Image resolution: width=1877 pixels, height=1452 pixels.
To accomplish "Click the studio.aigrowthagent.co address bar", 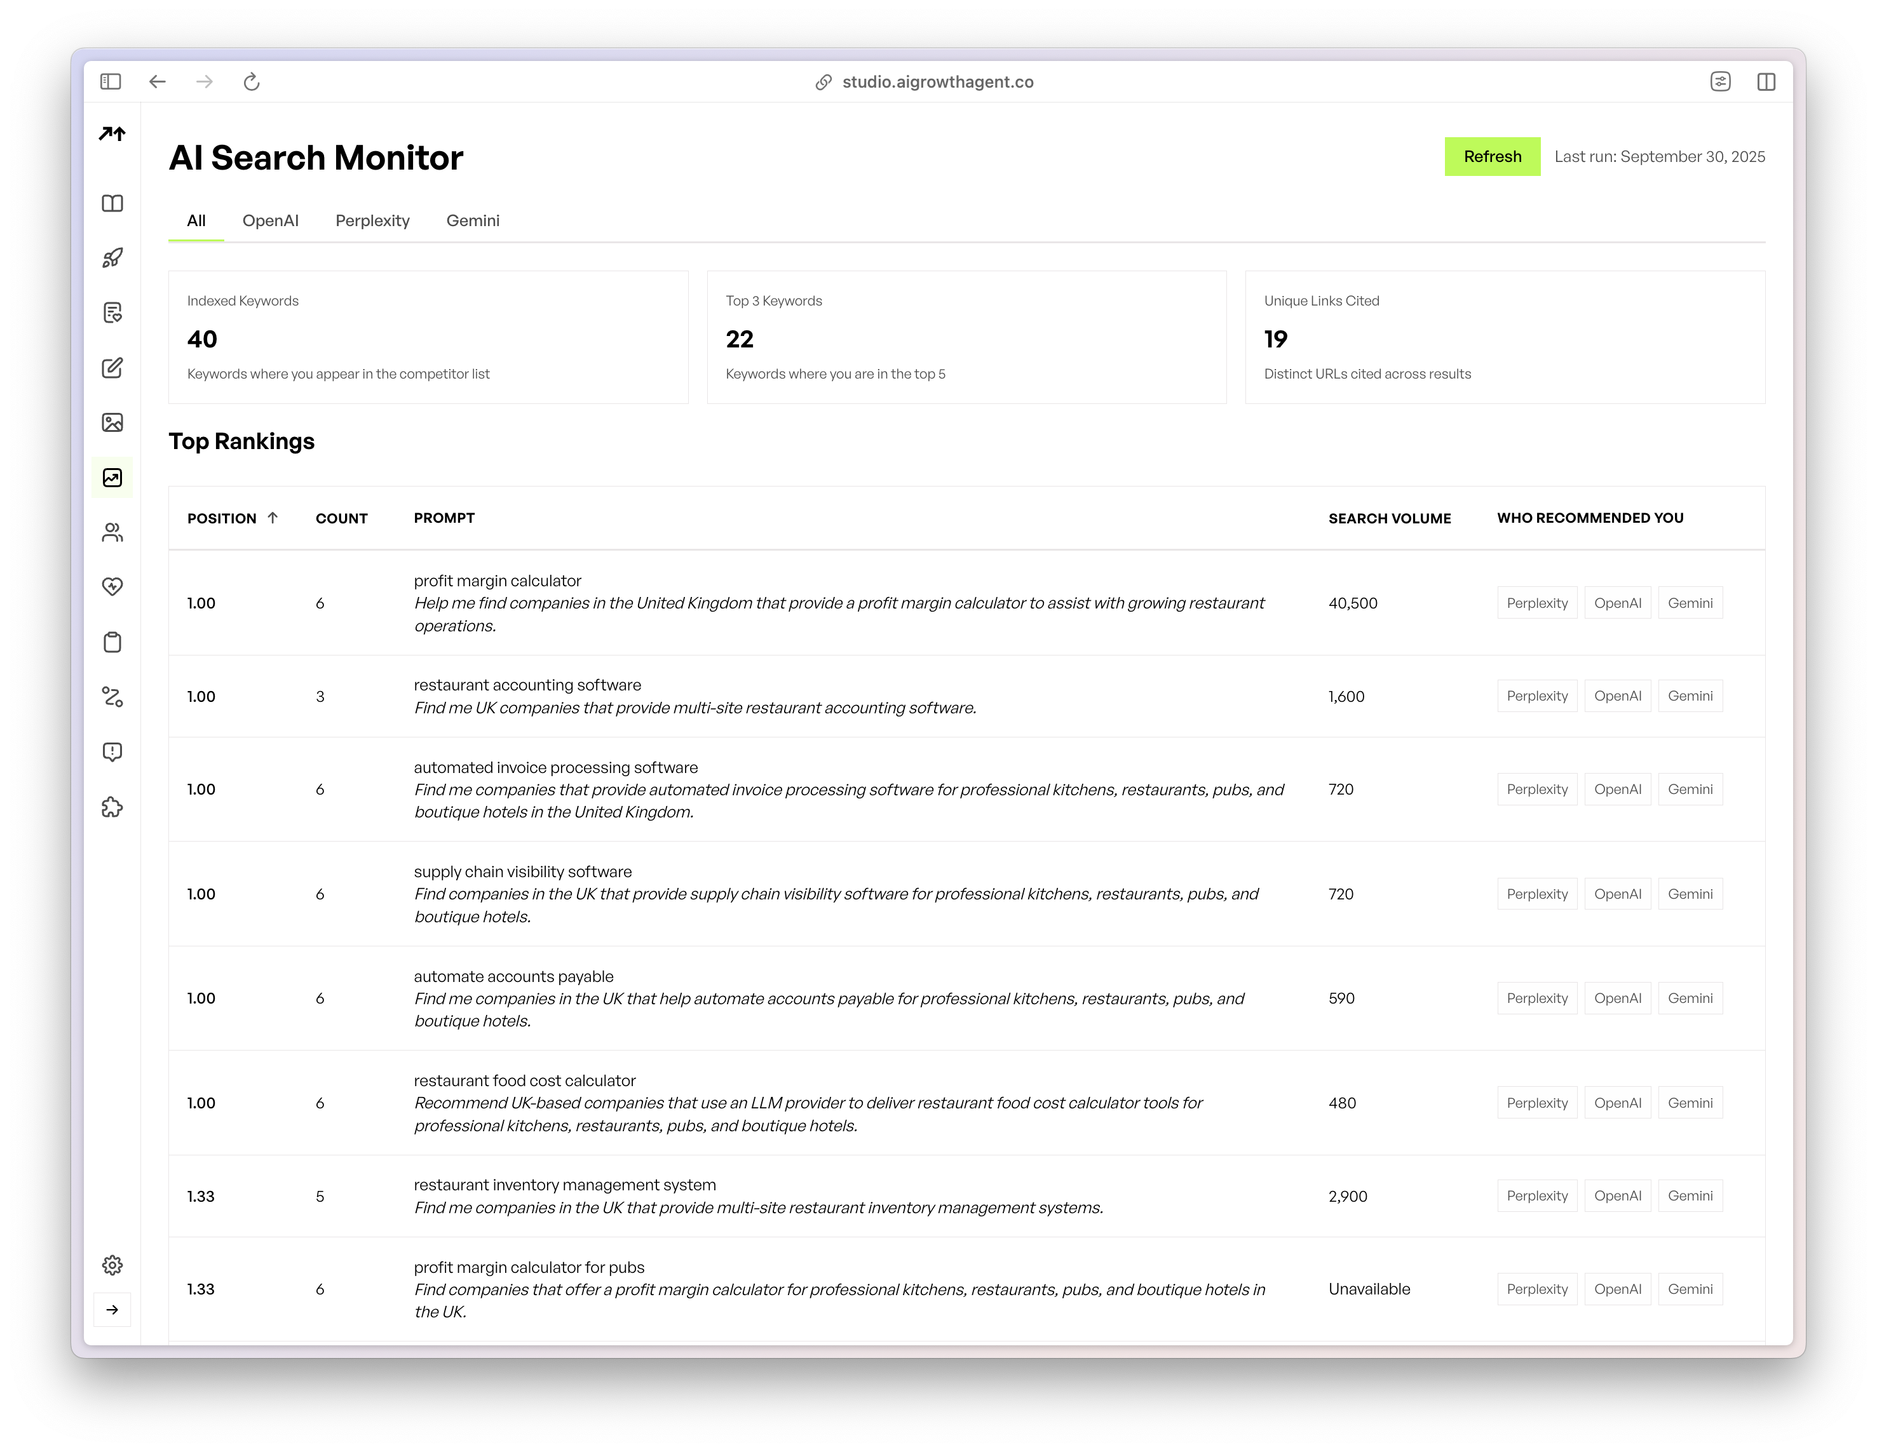I will (937, 82).
